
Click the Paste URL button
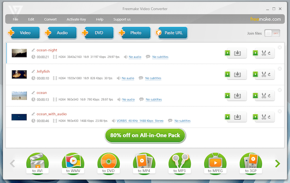pyautogui.click(x=171, y=33)
